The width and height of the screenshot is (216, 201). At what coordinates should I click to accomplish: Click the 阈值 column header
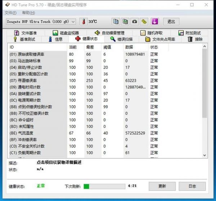(112, 47)
